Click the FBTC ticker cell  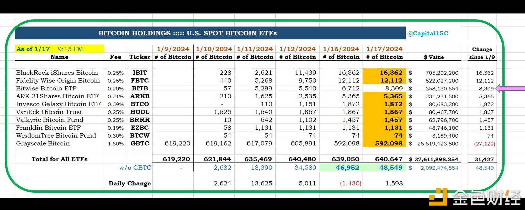[140, 80]
